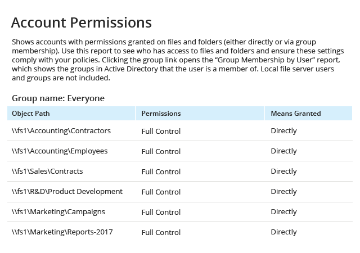Click Full Control in the Product Development row
Screen dimensions: 360x253
(x=161, y=192)
